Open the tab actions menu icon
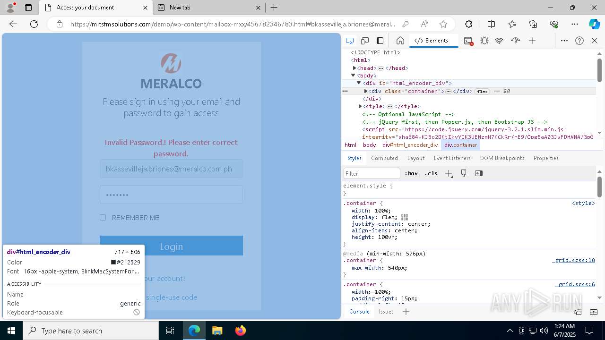Image resolution: width=605 pixels, height=340 pixels. point(28,8)
